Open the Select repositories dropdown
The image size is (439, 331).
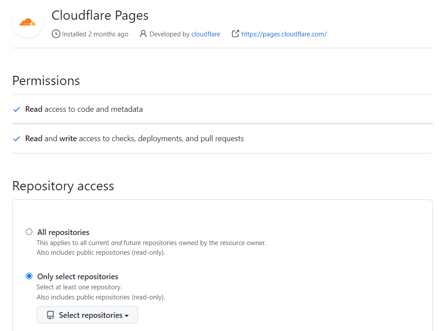87,315
